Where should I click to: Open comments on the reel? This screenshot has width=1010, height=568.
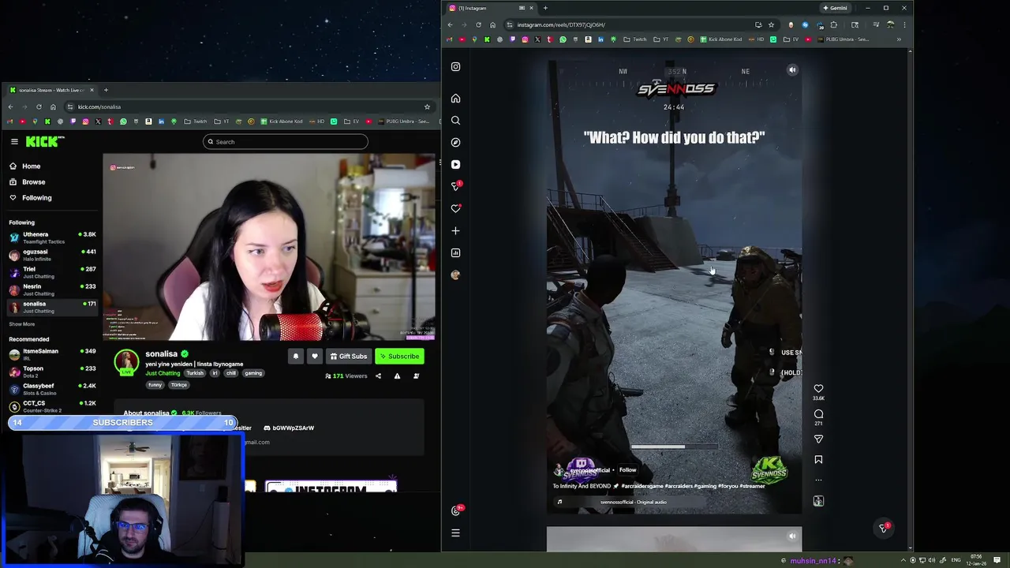click(x=818, y=414)
